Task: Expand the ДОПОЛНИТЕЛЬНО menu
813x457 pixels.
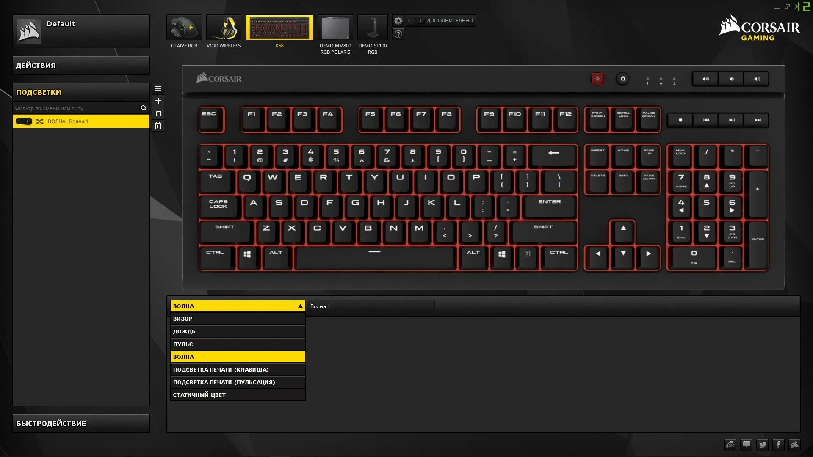Action: point(443,20)
